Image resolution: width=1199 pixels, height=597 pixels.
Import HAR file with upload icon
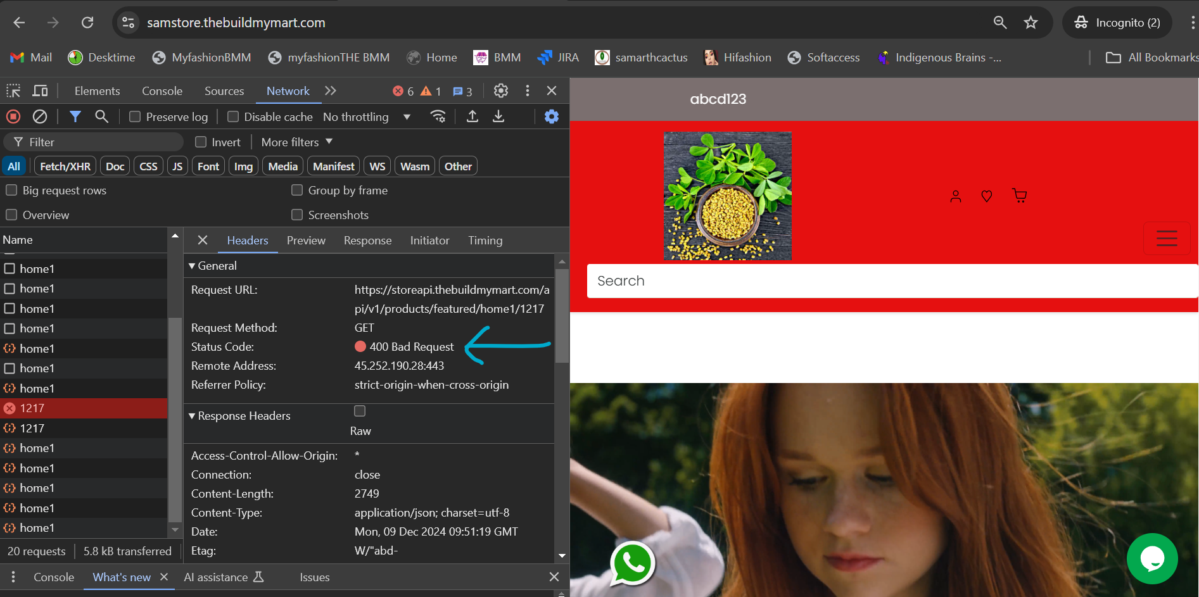[473, 116]
